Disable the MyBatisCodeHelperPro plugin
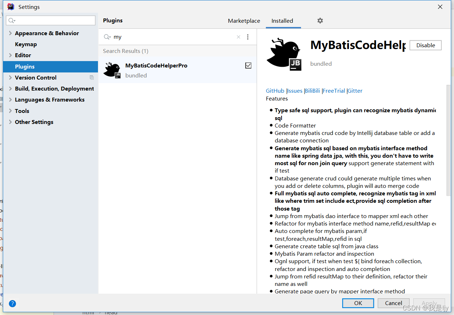Image resolution: width=454 pixels, height=315 pixels. pos(426,45)
